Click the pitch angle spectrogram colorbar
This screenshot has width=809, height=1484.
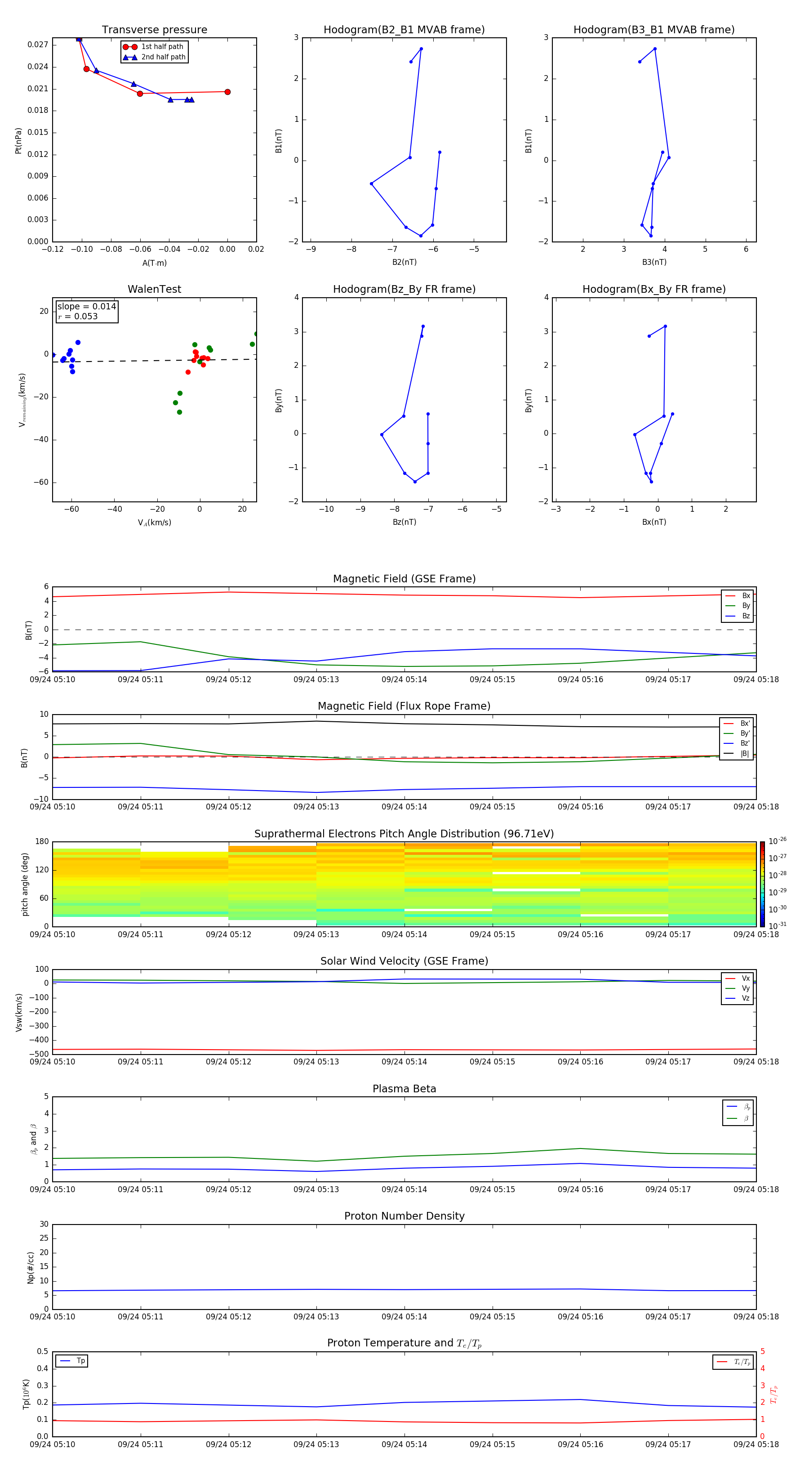[x=762, y=884]
